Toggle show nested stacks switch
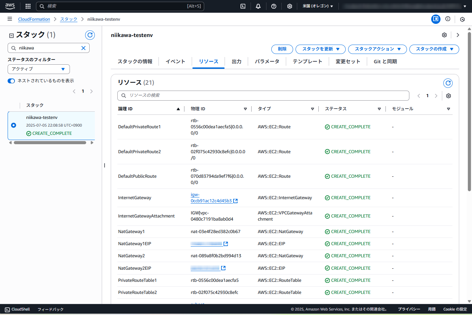Viewport: 472px width, 315px height. [11, 81]
